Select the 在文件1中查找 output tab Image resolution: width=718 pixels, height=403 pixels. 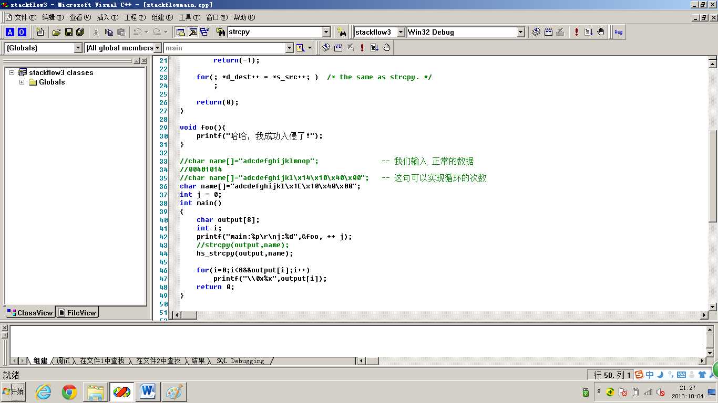point(102,361)
